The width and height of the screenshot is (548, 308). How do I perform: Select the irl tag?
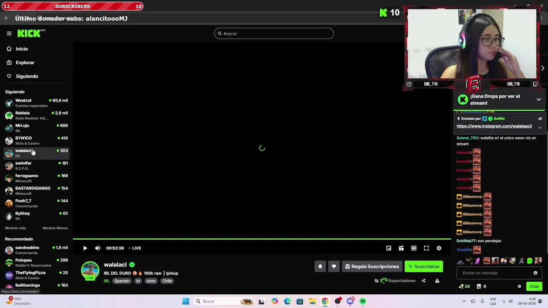pos(138,281)
